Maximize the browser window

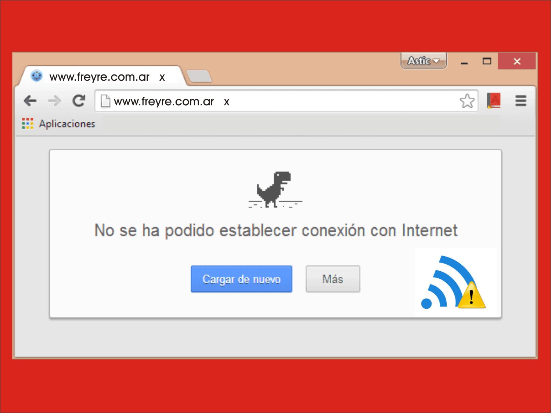point(487,61)
